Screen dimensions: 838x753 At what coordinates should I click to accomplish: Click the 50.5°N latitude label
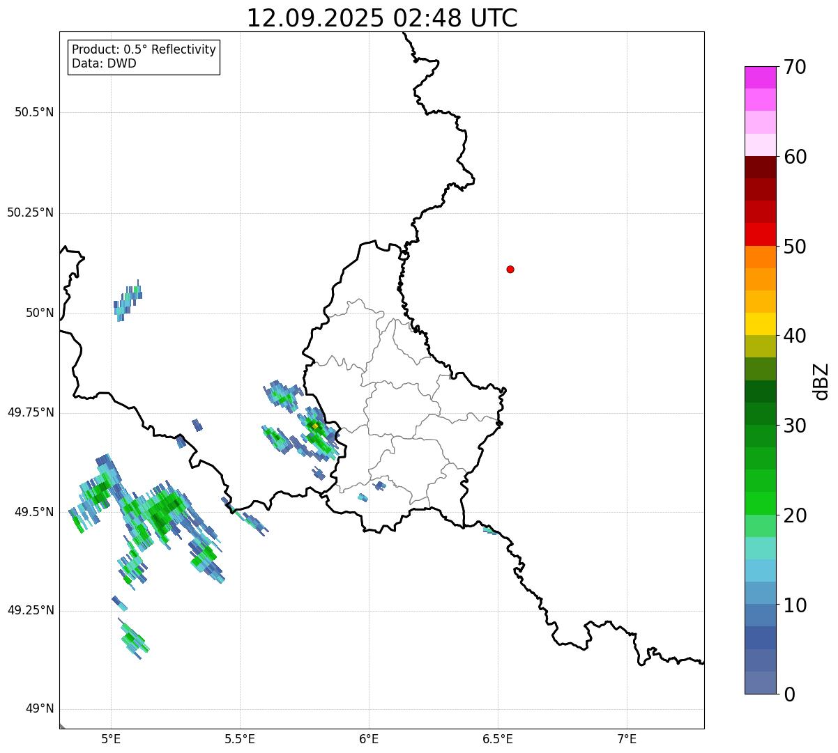pyautogui.click(x=34, y=112)
